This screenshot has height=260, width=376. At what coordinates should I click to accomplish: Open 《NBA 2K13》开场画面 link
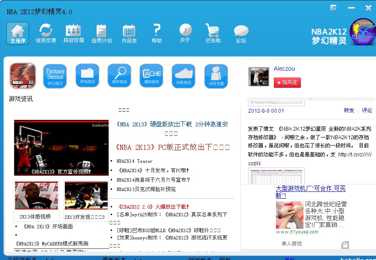point(48,227)
